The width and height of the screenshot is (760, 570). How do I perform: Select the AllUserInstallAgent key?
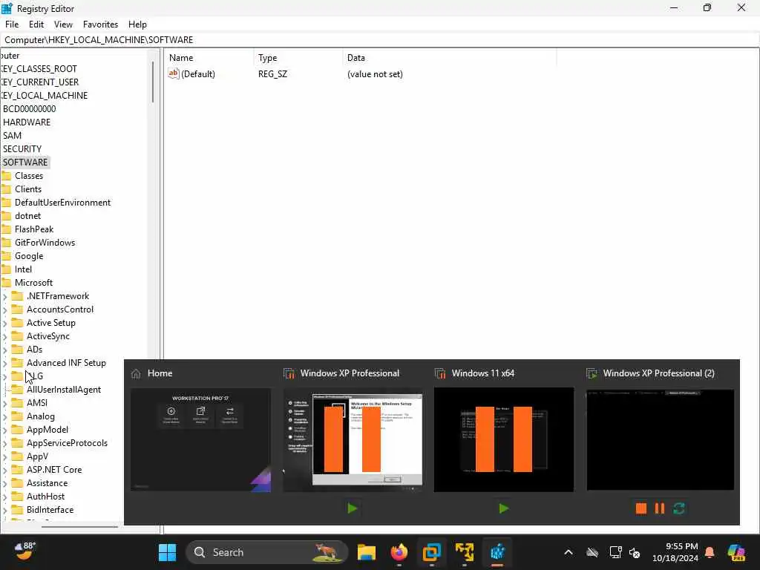(x=64, y=390)
